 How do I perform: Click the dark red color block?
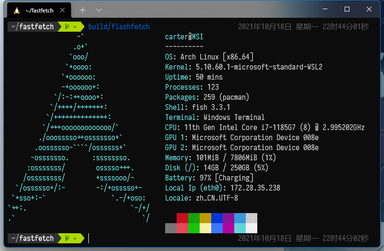(182, 218)
